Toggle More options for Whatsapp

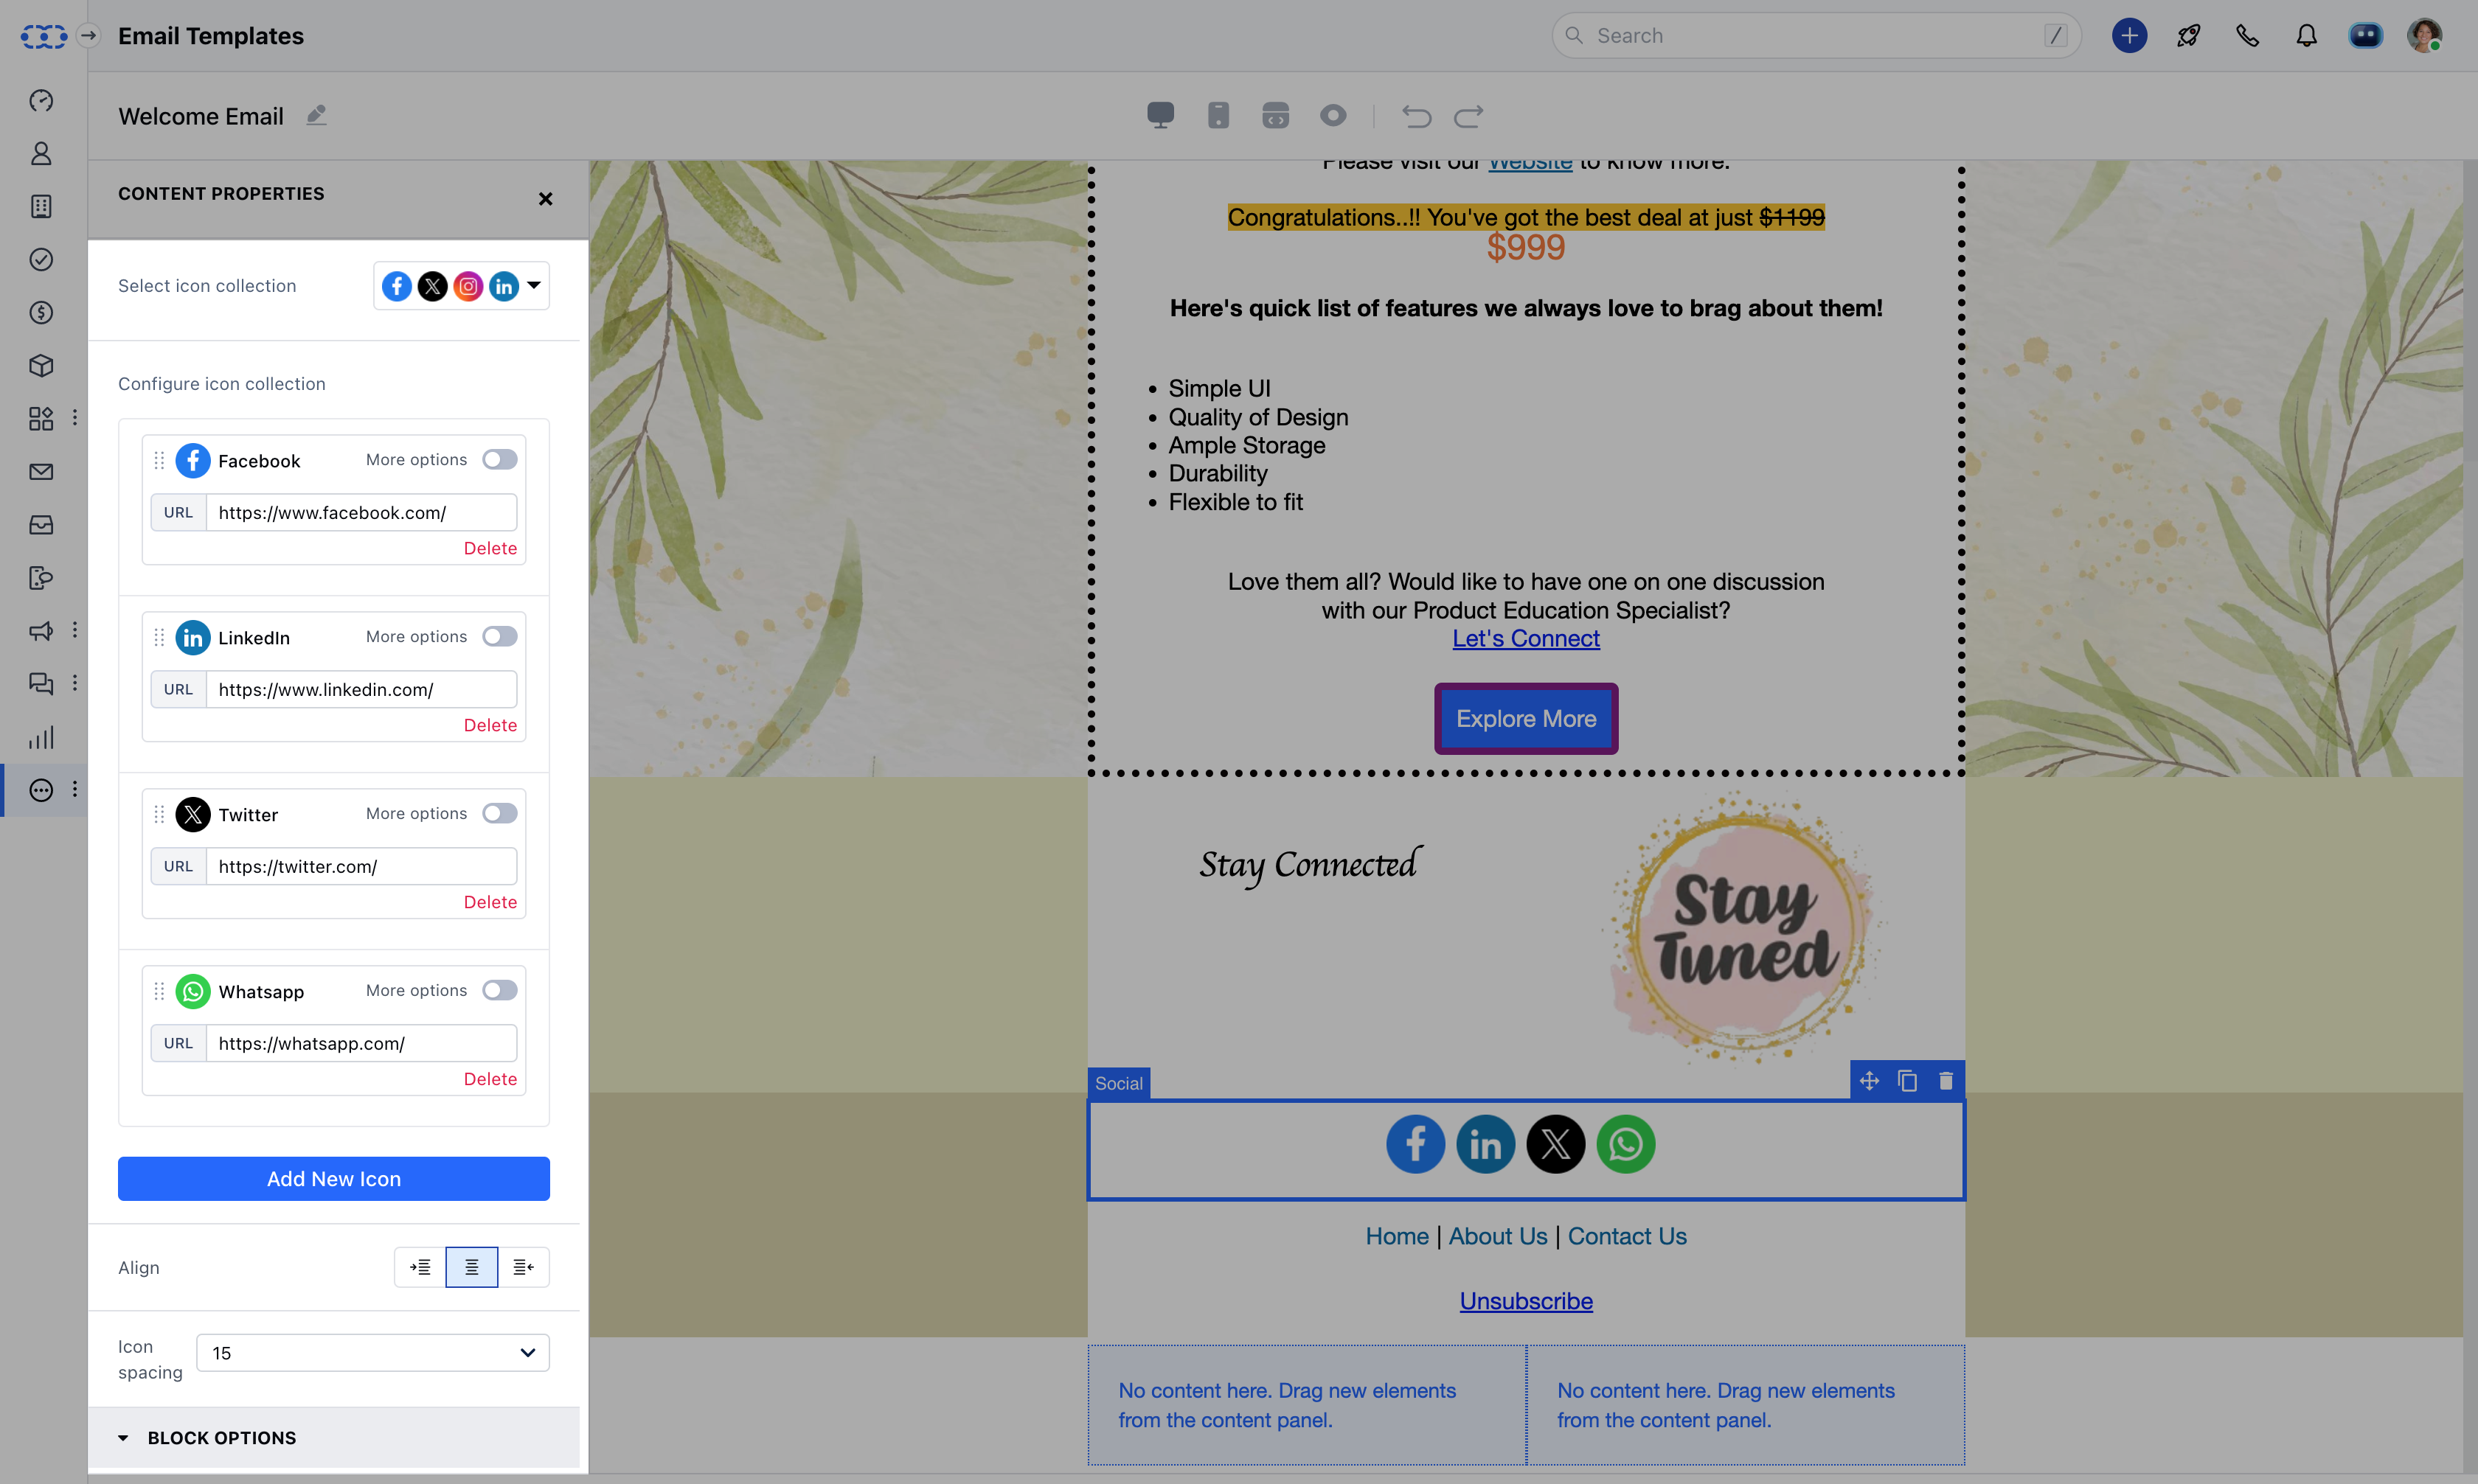click(499, 990)
